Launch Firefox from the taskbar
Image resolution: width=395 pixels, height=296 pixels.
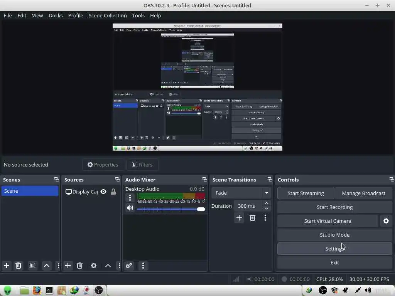point(37,291)
